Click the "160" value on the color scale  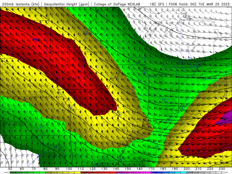(x=139, y=169)
